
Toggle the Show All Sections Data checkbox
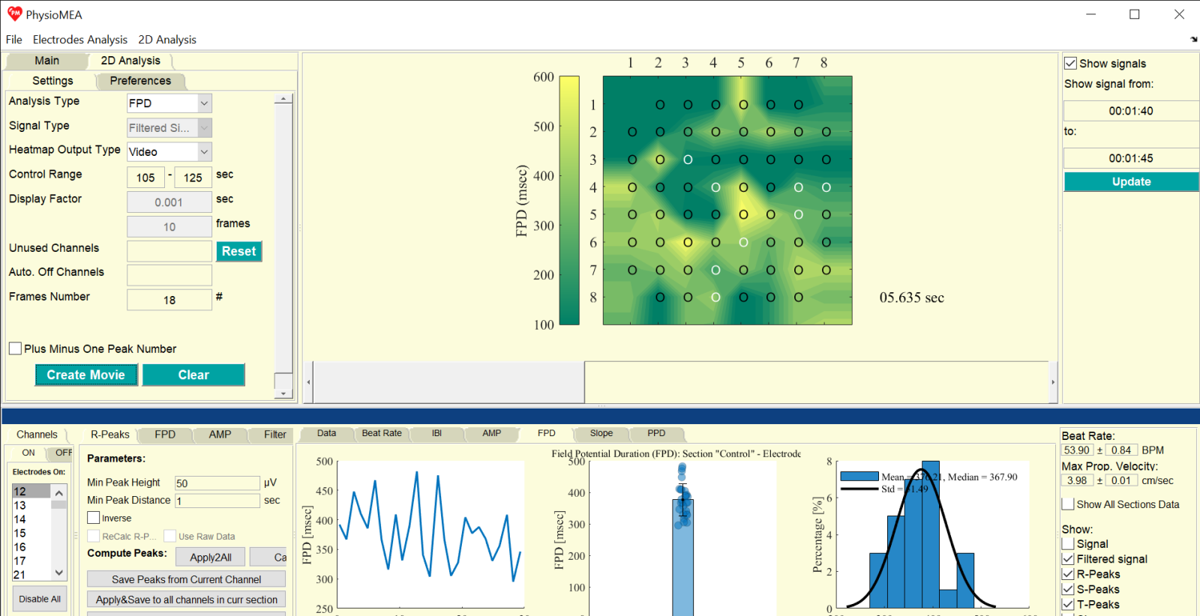tap(1069, 504)
